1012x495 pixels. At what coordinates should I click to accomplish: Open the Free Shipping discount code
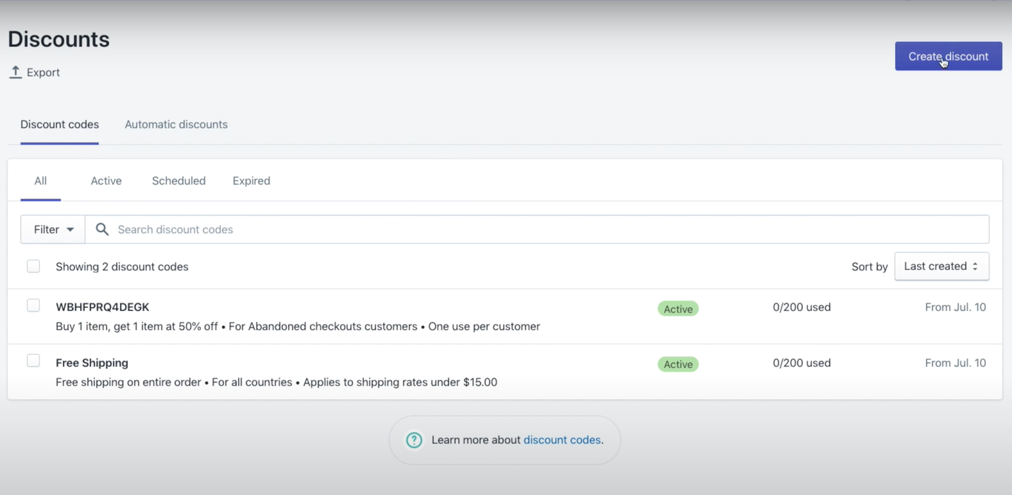pos(92,363)
